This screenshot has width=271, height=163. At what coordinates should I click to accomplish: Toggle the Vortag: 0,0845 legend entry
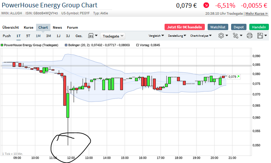point(148,45)
